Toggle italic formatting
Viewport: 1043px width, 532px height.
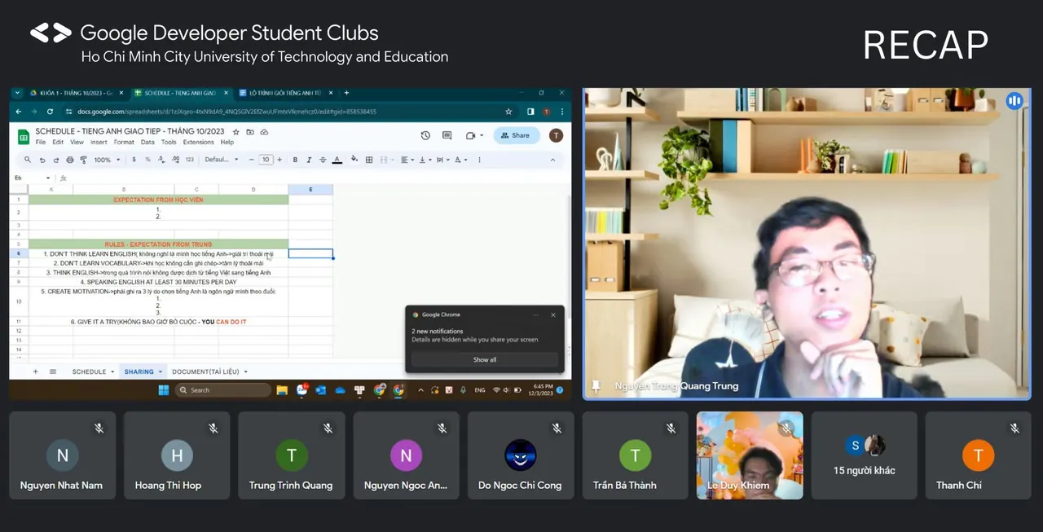coord(309,160)
